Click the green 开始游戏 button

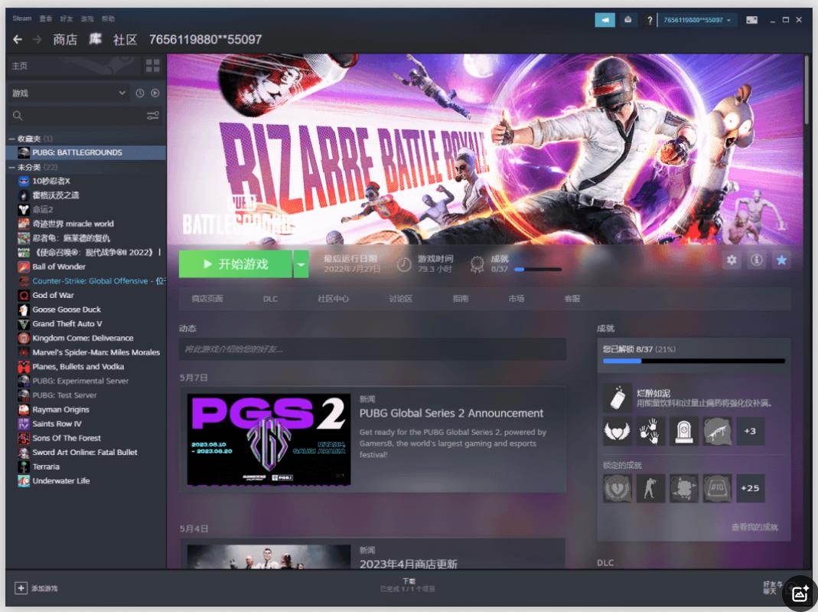point(236,264)
